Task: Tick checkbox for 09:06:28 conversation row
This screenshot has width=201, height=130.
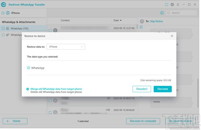Action: coord(50,112)
